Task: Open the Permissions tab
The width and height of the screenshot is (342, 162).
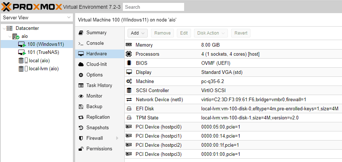Action: coord(100,149)
